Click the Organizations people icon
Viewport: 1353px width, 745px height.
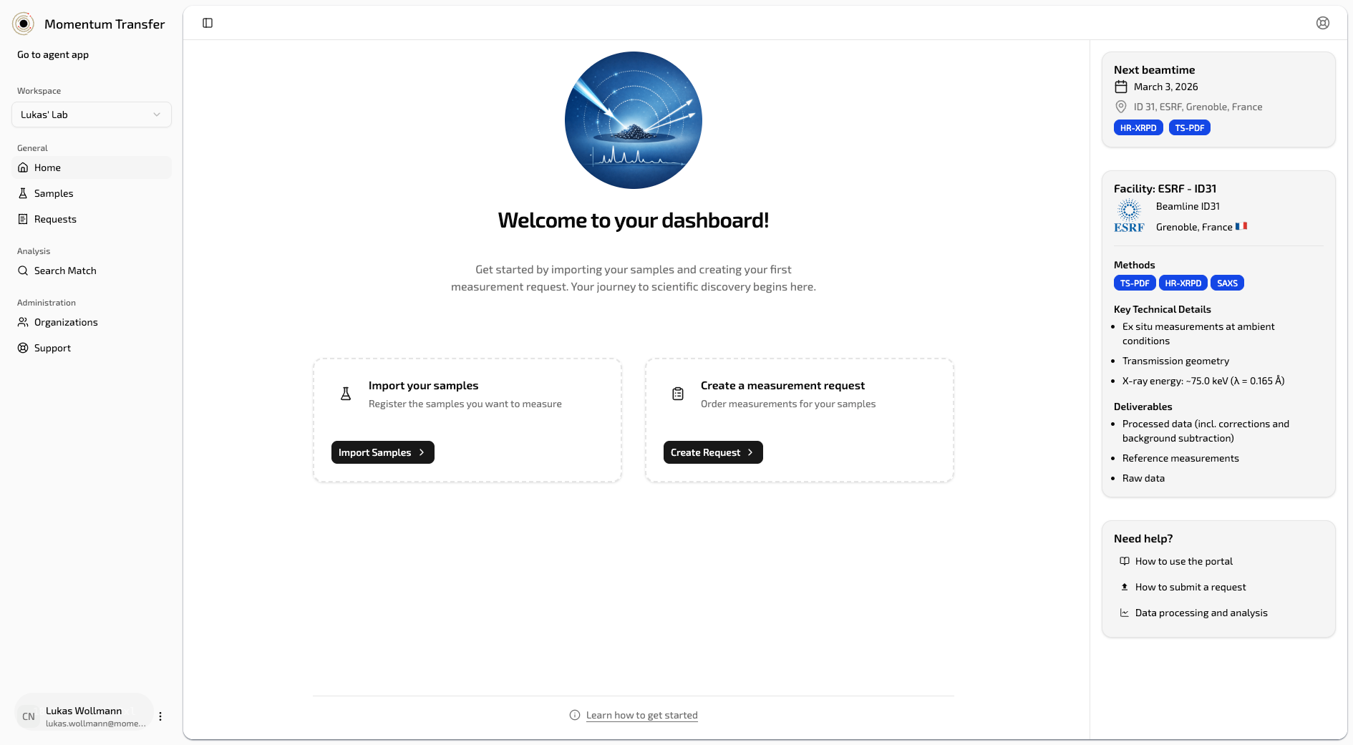pos(23,322)
